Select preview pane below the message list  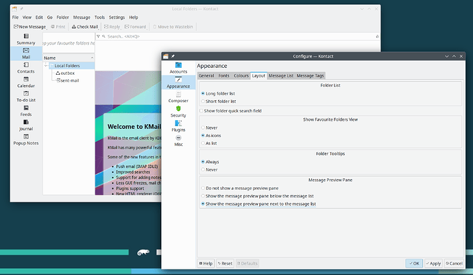click(x=257, y=196)
